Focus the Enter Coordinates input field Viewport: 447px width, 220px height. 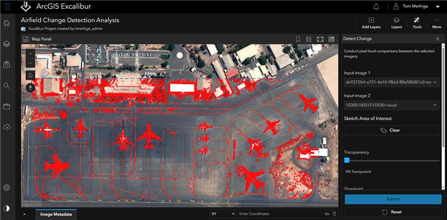tap(279, 214)
